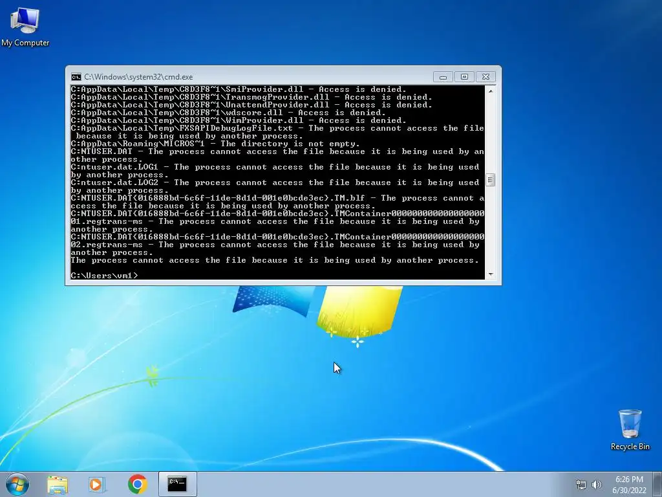
Task: Launch Windows Explorer from the taskbar
Action: click(58, 484)
